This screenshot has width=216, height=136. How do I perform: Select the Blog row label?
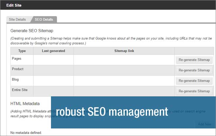pos(15,79)
